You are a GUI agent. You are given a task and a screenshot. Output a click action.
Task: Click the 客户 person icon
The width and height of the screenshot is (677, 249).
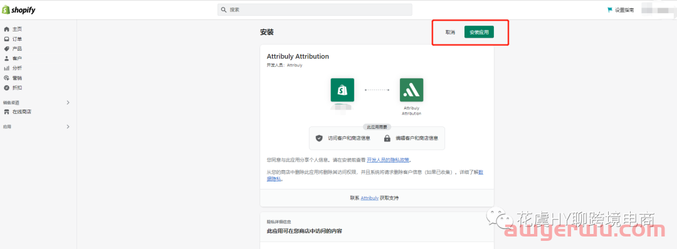pyautogui.click(x=6, y=58)
